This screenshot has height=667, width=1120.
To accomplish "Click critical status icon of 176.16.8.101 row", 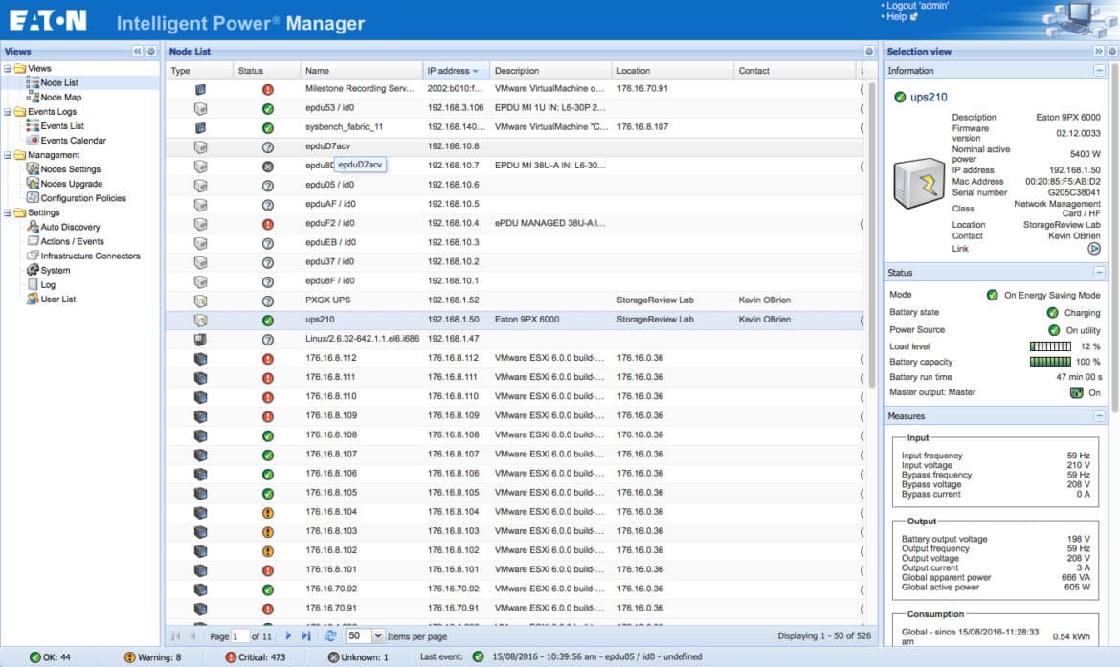I will click(268, 570).
